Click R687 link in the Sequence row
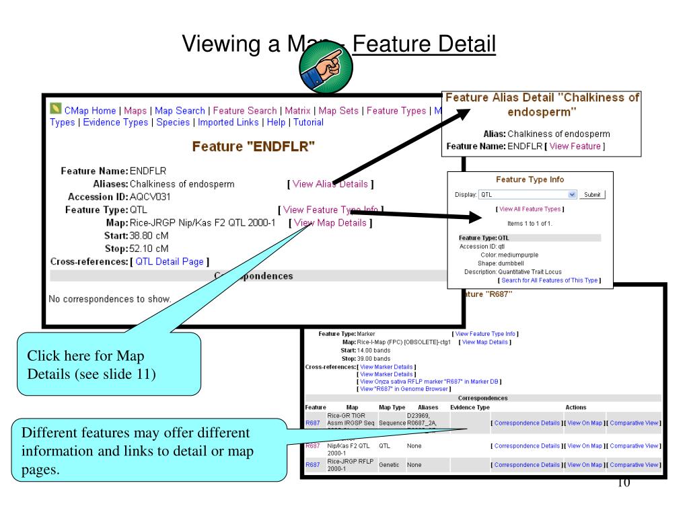 click(x=312, y=423)
